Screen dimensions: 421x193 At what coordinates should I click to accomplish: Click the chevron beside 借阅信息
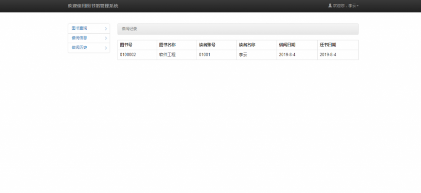(106, 38)
